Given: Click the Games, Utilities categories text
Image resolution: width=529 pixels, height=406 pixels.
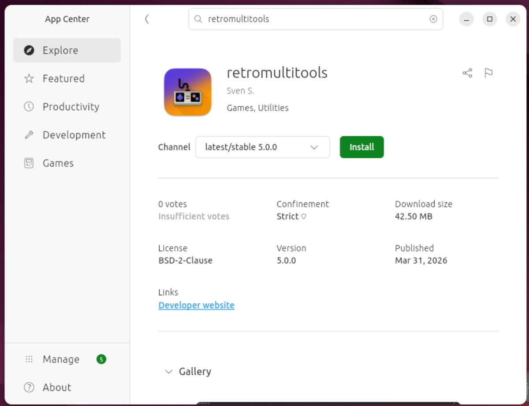Looking at the screenshot, I should click(257, 108).
